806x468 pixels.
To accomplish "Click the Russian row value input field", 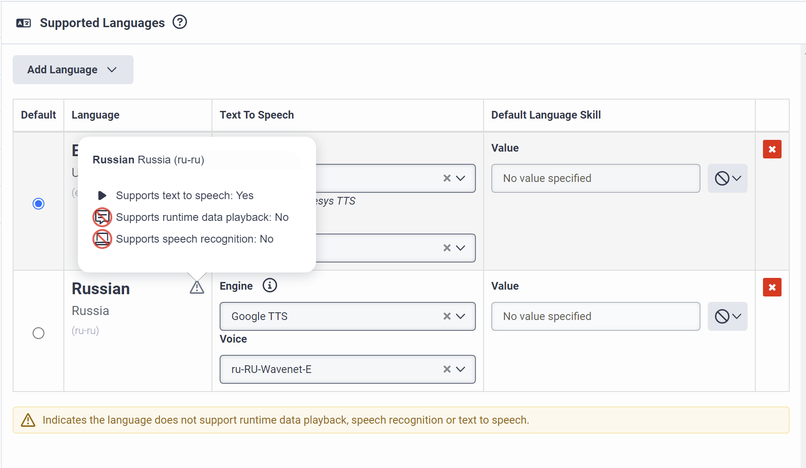I will click(595, 316).
